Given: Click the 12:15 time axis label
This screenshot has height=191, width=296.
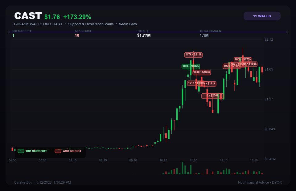Looking at the screenshot, I should [224, 161].
